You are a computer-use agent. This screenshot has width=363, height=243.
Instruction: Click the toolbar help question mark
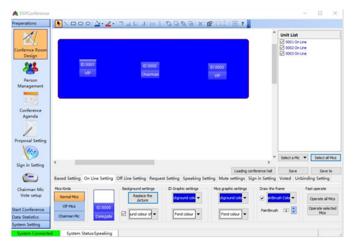point(242,23)
